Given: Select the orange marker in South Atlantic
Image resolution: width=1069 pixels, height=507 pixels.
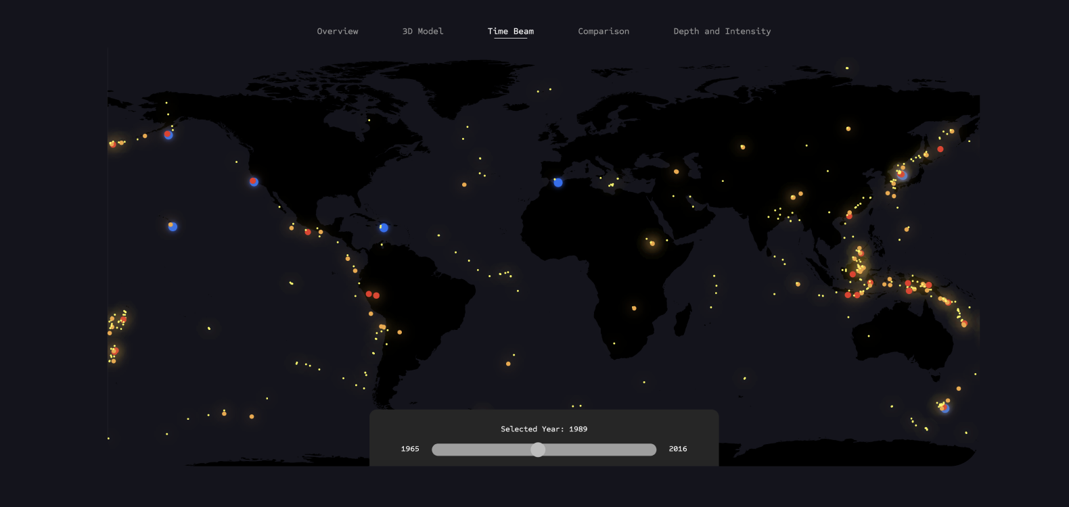Looking at the screenshot, I should pyautogui.click(x=508, y=364).
